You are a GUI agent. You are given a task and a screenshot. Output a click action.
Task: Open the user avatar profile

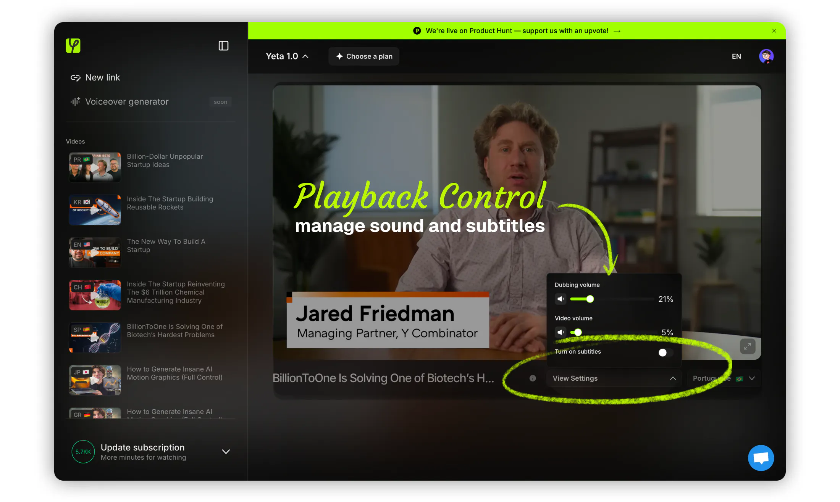pyautogui.click(x=766, y=56)
